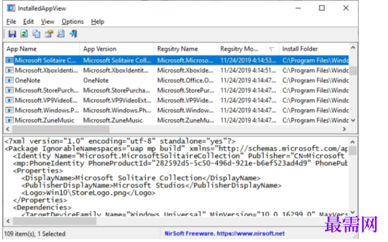This screenshot has height=242, width=388.
Task: Sort by App Name column header
Action: (42, 49)
